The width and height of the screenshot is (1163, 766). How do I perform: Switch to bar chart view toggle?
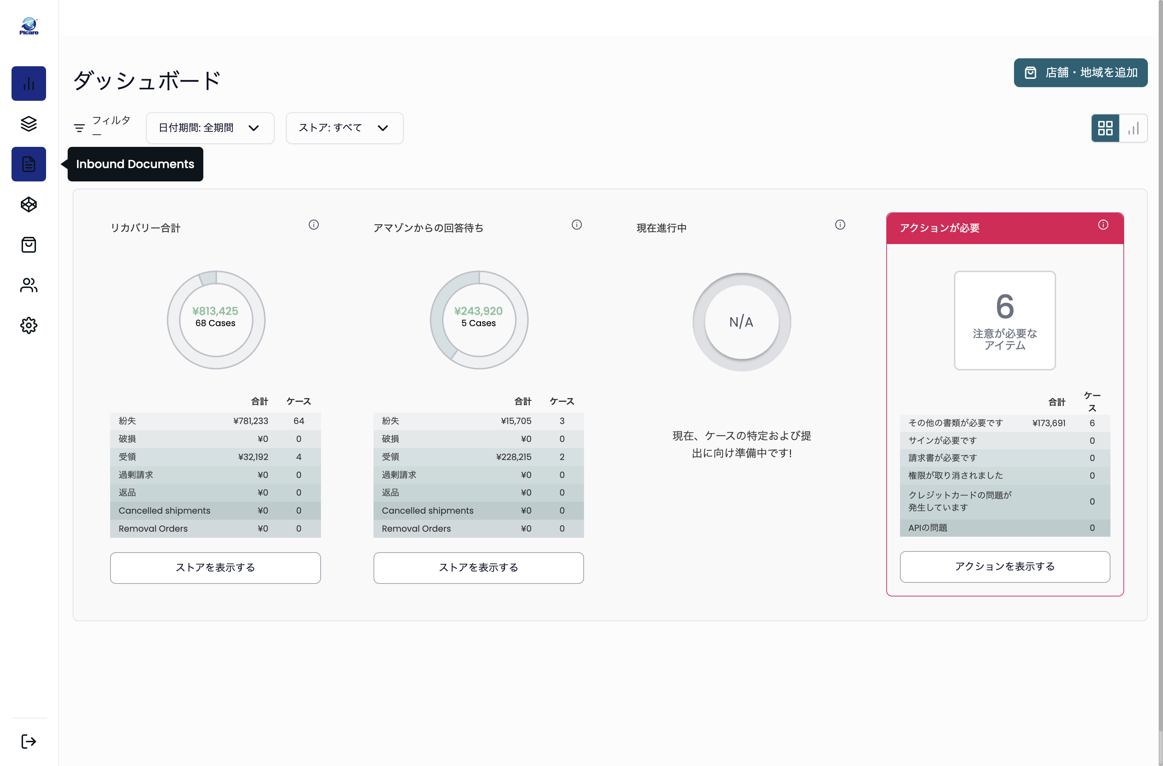pyautogui.click(x=1133, y=128)
